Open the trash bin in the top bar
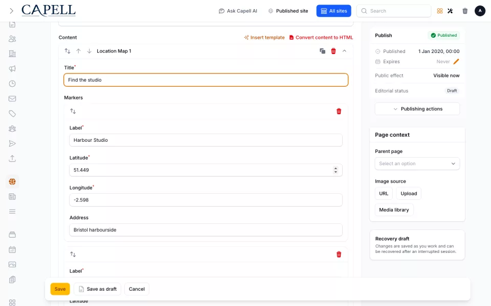 (x=465, y=11)
